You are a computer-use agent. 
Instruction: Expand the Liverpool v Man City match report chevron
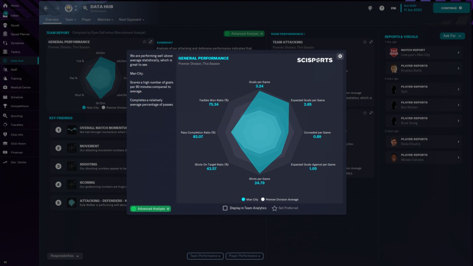coord(459,52)
